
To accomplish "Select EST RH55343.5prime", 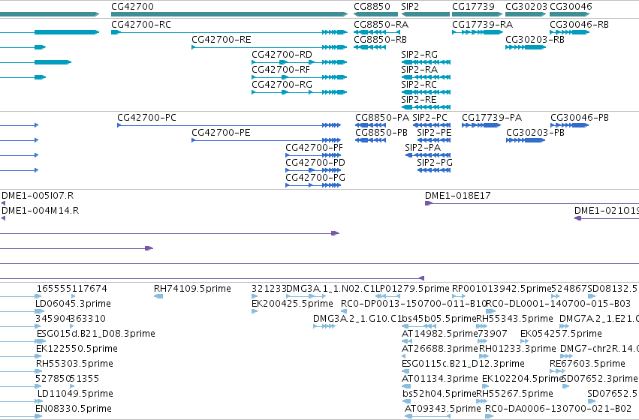I will [x=514, y=319].
